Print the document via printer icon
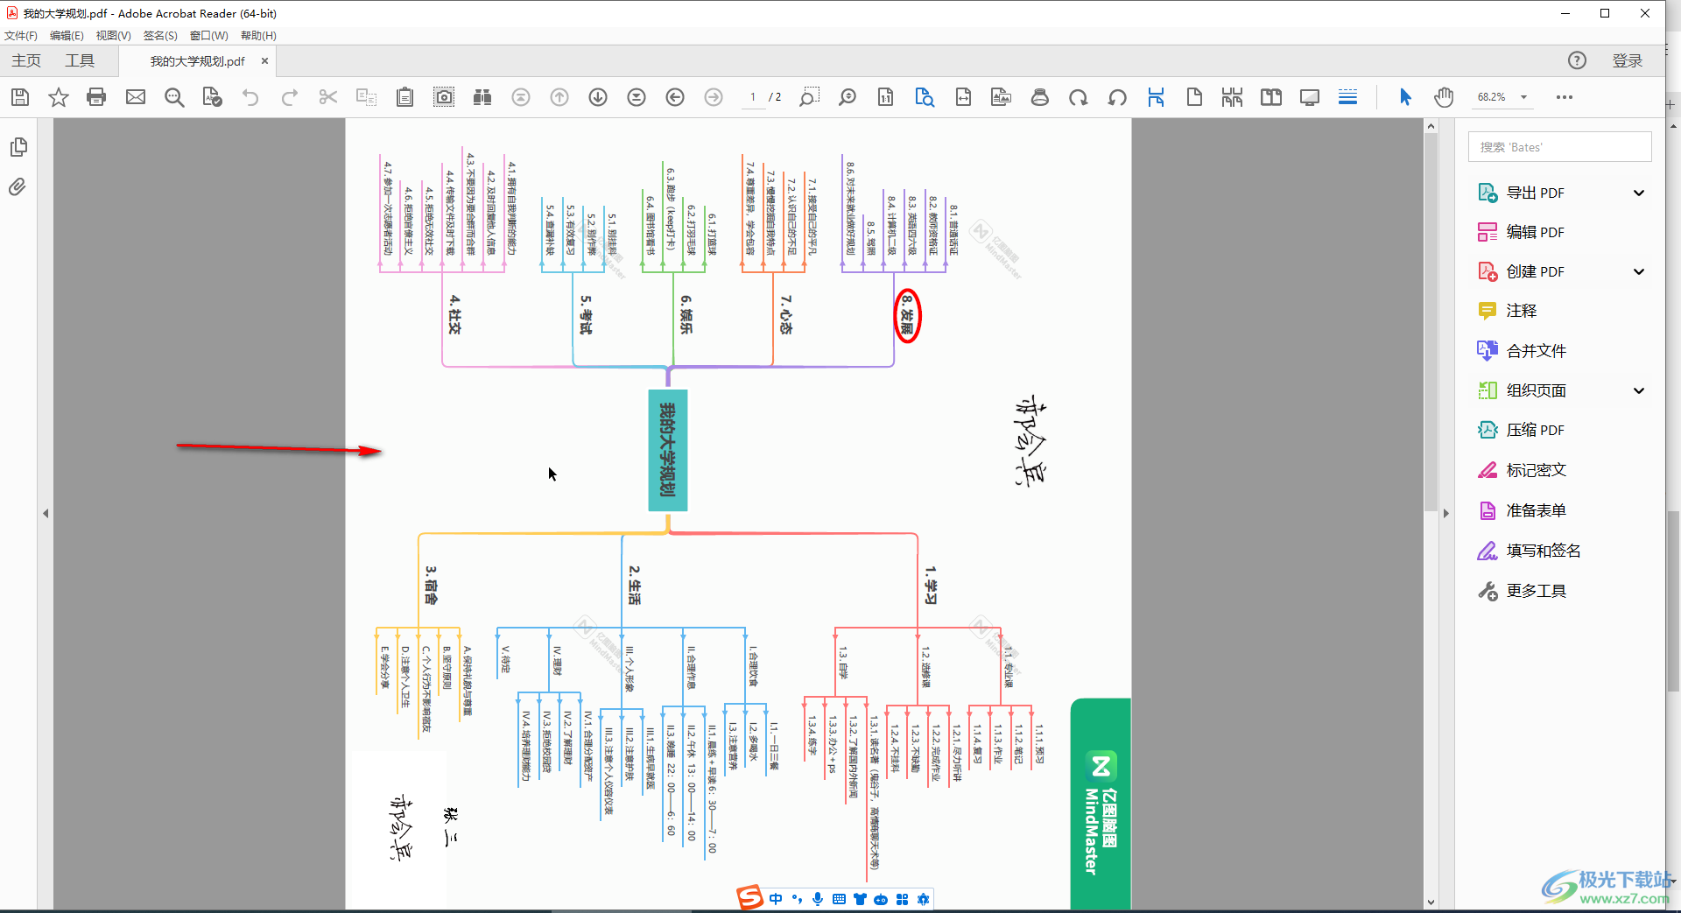The image size is (1681, 913). (96, 97)
